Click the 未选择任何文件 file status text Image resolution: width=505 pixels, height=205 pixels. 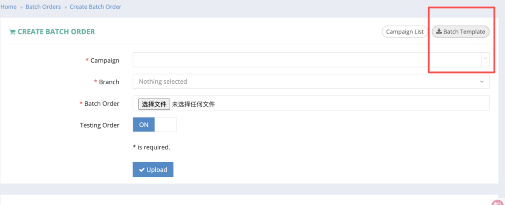(193, 104)
